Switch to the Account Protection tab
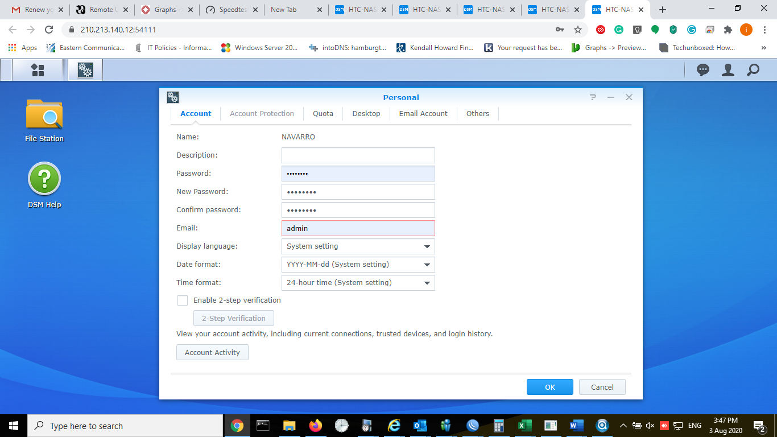Viewport: 777px width, 437px height. (262, 114)
